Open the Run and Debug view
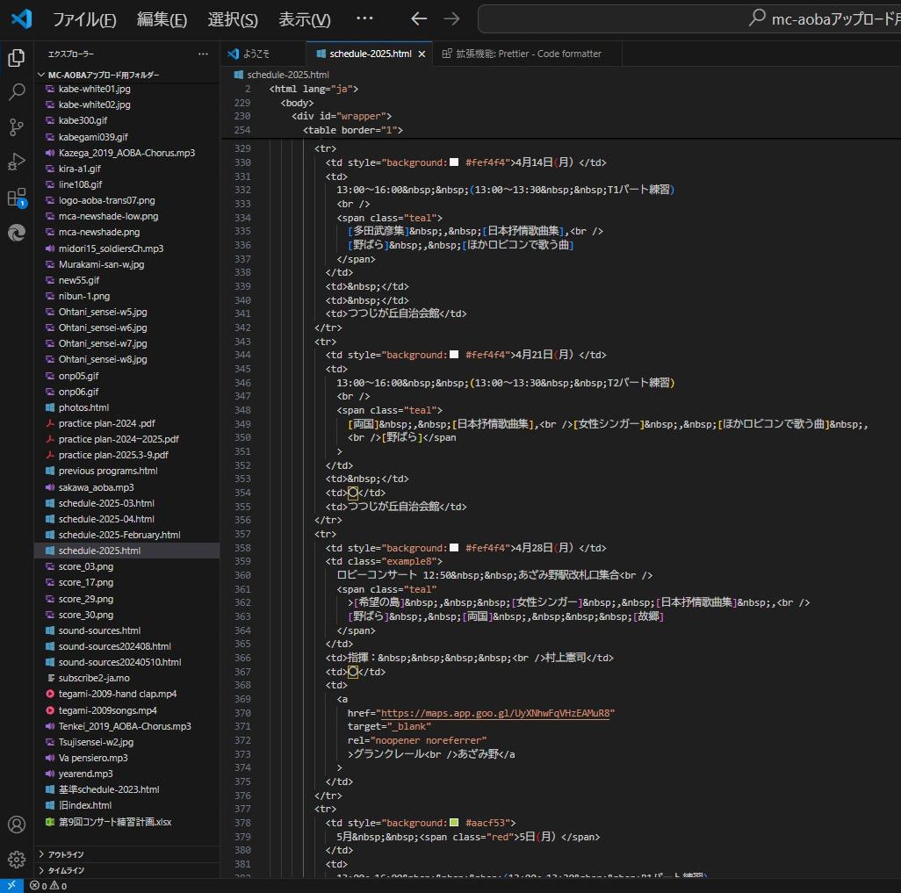This screenshot has width=901, height=893. tap(16, 162)
